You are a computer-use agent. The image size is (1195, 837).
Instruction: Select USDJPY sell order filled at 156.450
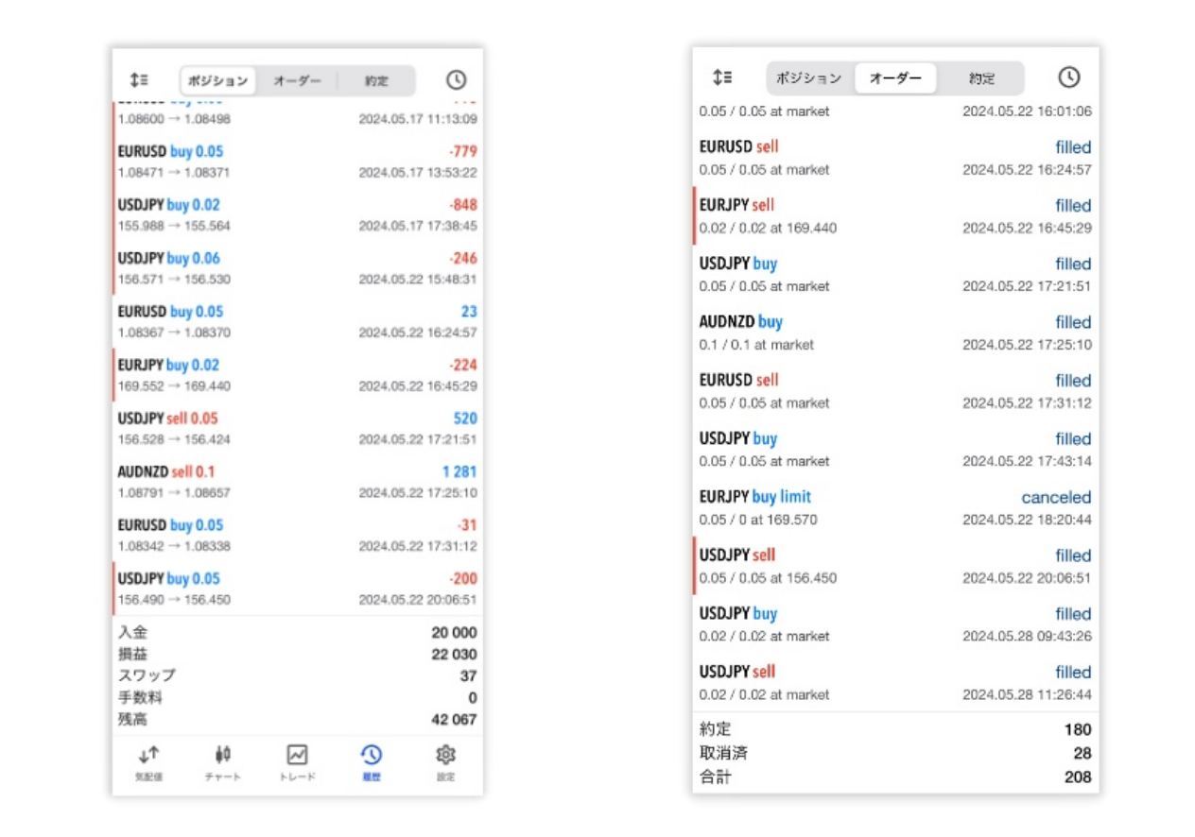click(x=894, y=566)
